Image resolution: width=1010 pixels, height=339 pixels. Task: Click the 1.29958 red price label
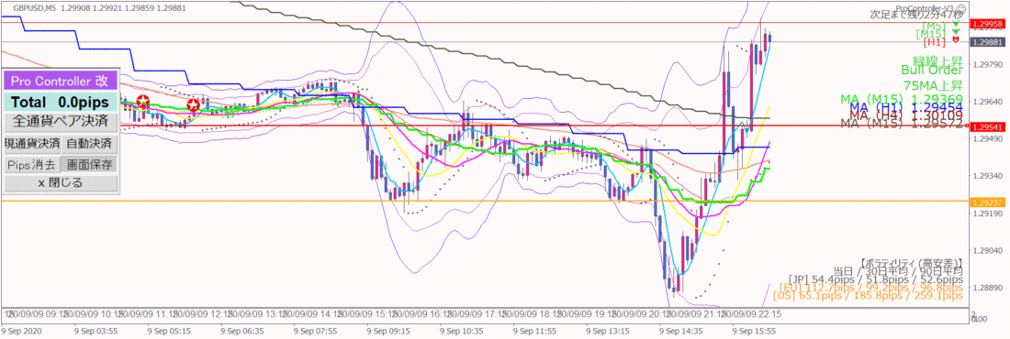(987, 24)
